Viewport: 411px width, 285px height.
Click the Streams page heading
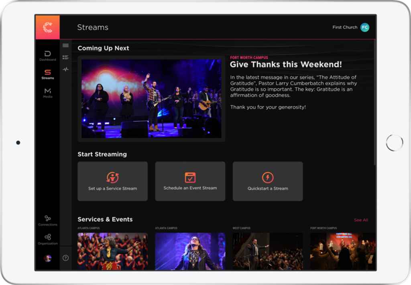coord(93,27)
